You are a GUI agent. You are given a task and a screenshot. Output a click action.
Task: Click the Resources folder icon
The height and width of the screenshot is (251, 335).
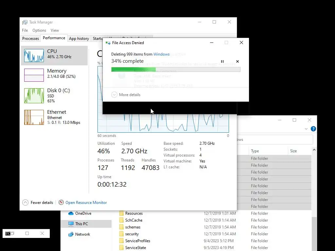[x=121, y=213]
